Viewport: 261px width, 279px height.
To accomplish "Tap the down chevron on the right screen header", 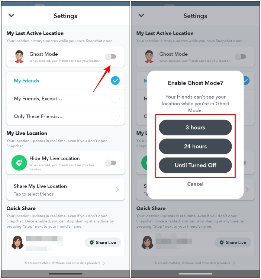I will tap(141, 16).
